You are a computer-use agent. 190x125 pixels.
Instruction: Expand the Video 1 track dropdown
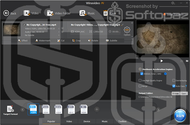[59, 28]
